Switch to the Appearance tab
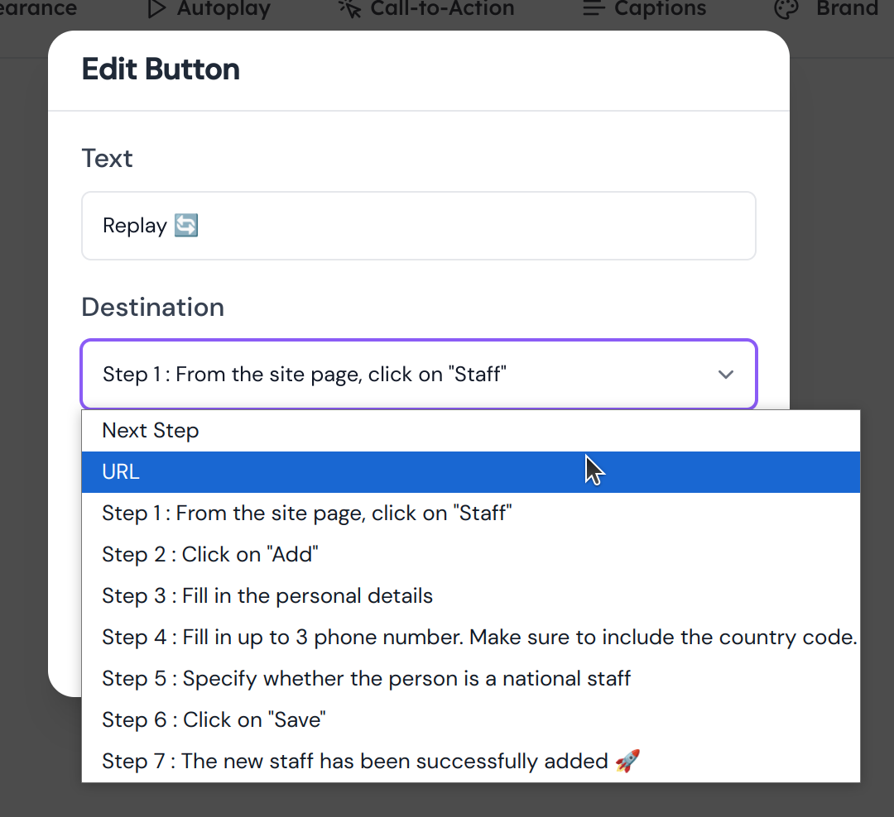 pyautogui.click(x=38, y=9)
